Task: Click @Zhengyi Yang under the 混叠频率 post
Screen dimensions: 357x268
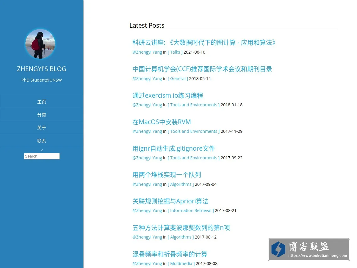Action: click(x=147, y=264)
